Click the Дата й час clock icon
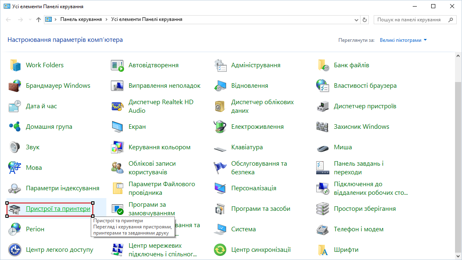 (15, 106)
